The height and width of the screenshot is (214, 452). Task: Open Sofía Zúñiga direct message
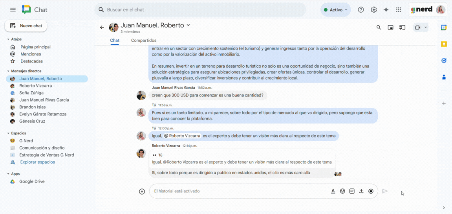pyautogui.click(x=31, y=93)
